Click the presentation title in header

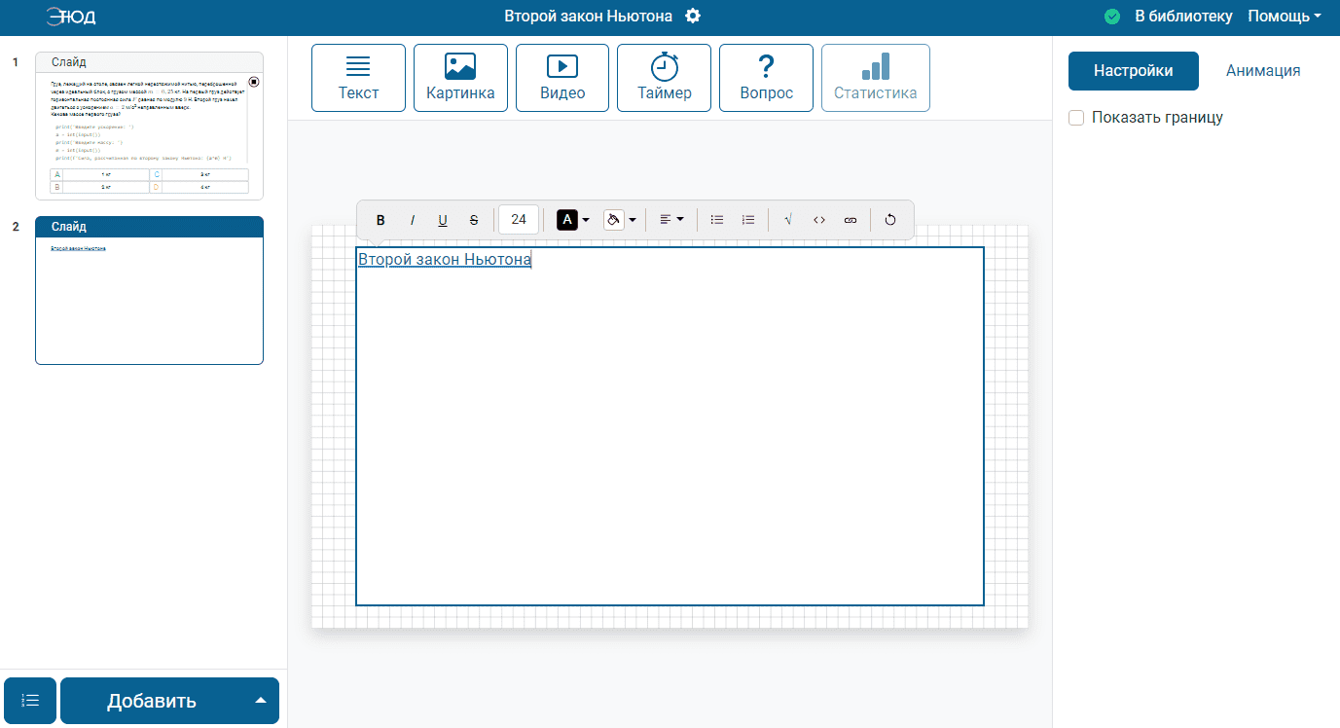(588, 16)
